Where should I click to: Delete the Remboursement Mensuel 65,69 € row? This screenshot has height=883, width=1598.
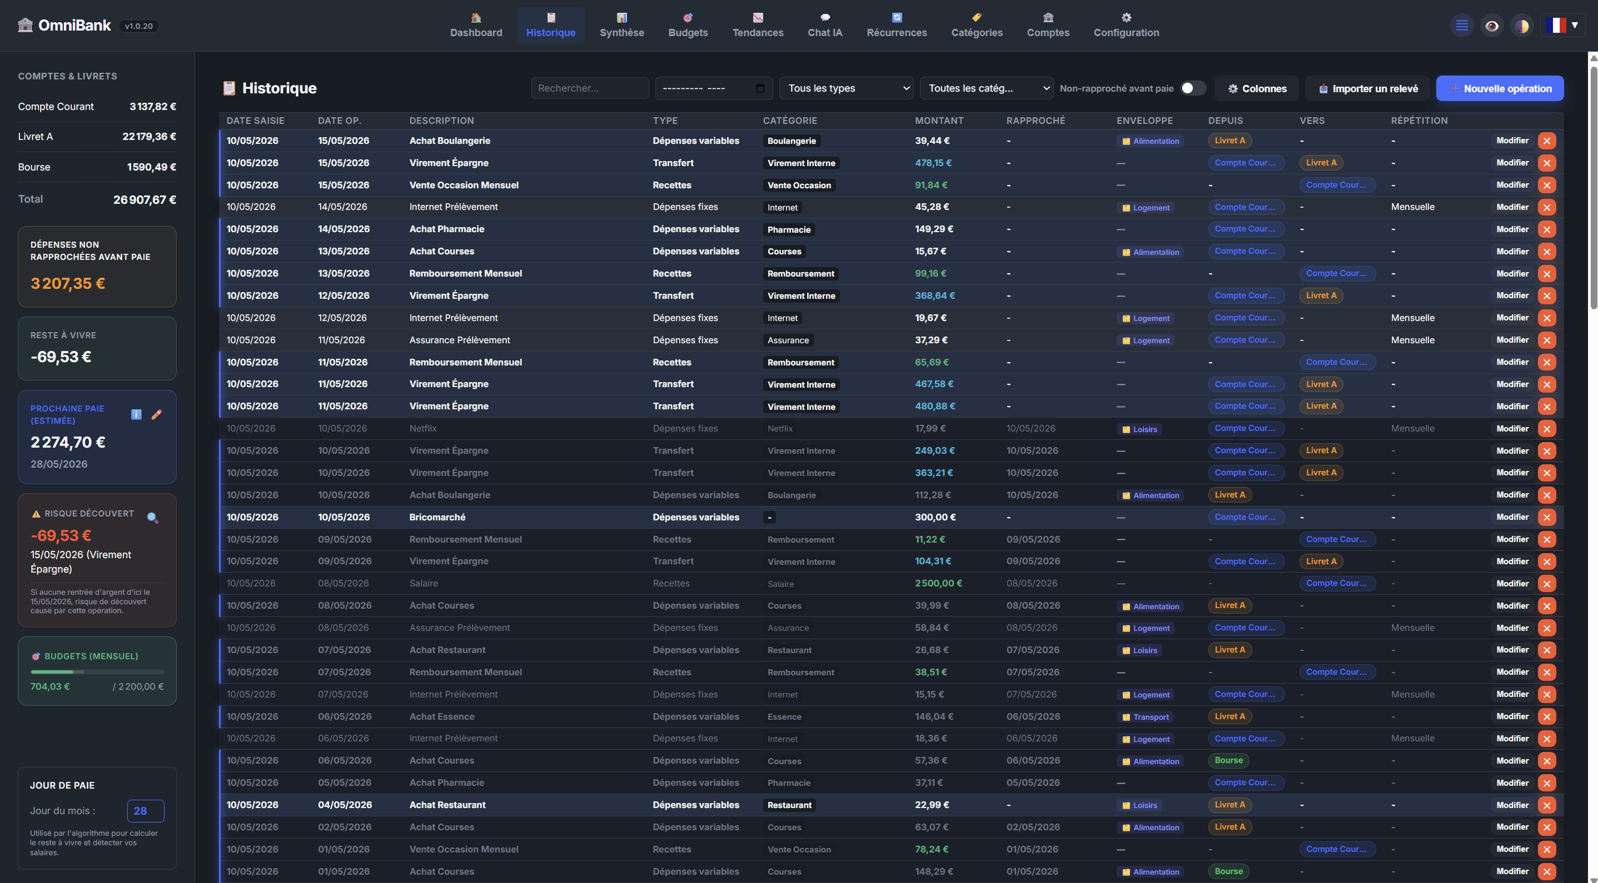coord(1546,363)
